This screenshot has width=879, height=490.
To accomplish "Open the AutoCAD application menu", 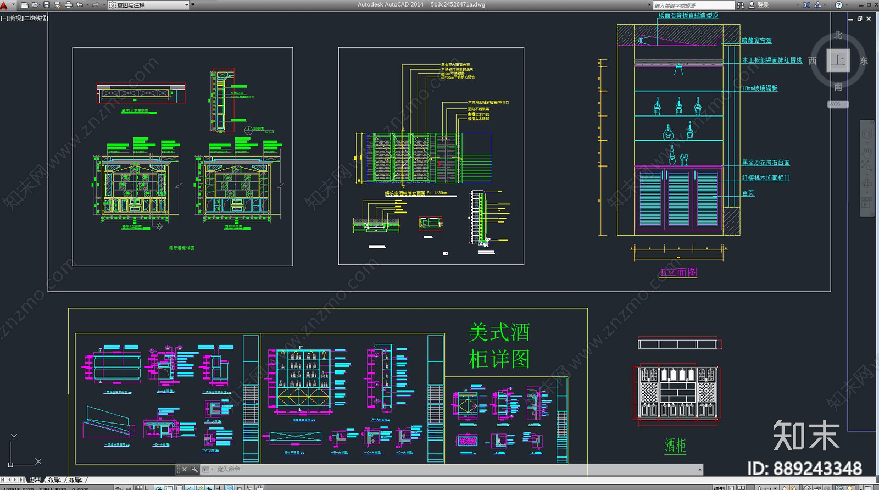I will (x=4, y=5).
